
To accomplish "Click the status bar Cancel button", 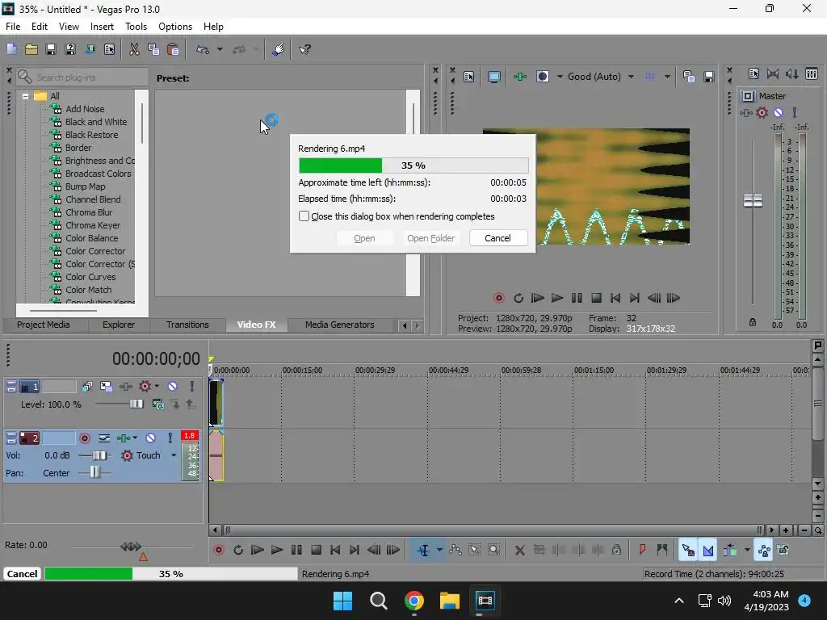I will point(22,574).
